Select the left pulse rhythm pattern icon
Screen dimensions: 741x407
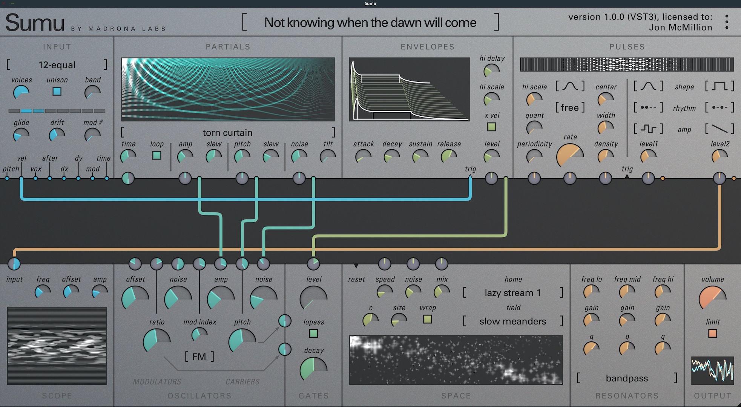tap(648, 107)
